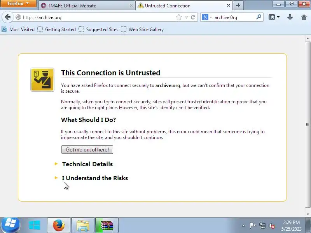Run the search with the magnifier icon
The height and width of the screenshot is (233, 311).
[x=259, y=17]
